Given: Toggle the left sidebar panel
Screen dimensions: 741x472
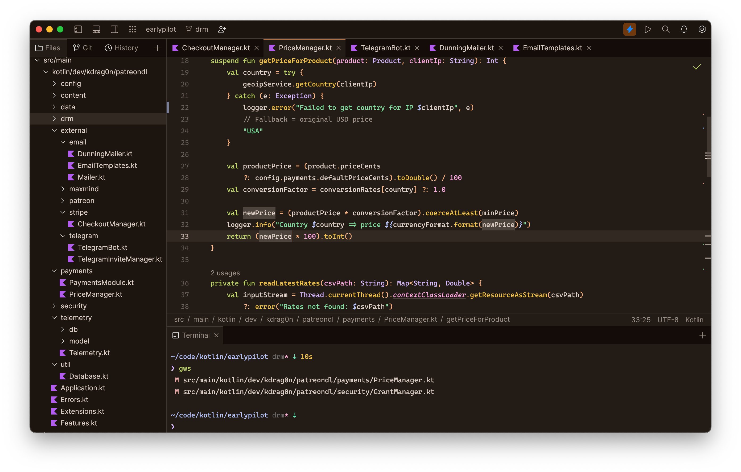Looking at the screenshot, I should (x=78, y=29).
